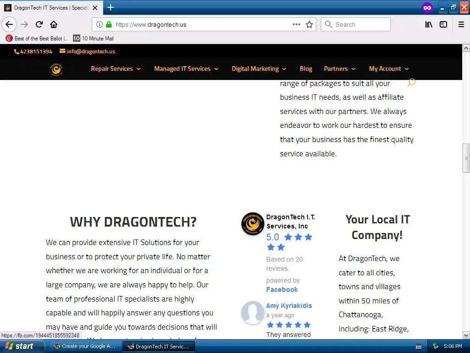Click the Your Local IT Company! heading

(x=377, y=227)
